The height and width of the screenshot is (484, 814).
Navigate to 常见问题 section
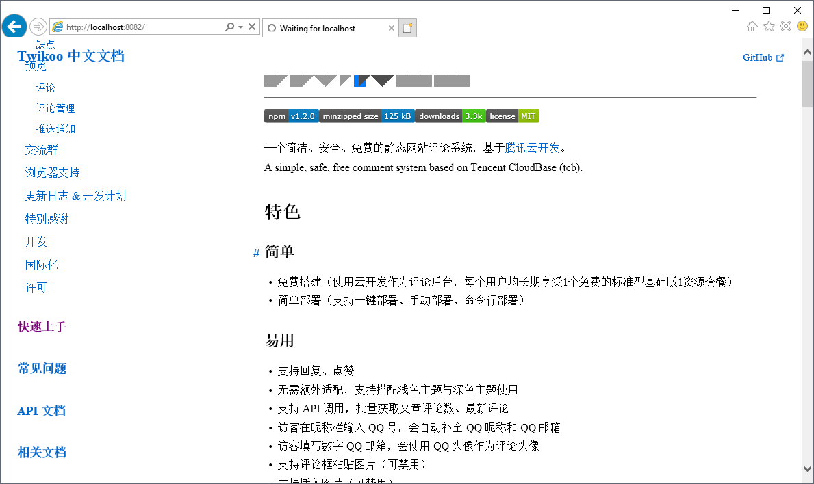pos(42,368)
